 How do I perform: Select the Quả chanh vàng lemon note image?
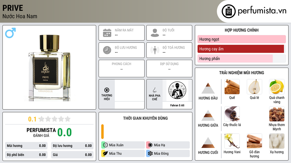277,87
